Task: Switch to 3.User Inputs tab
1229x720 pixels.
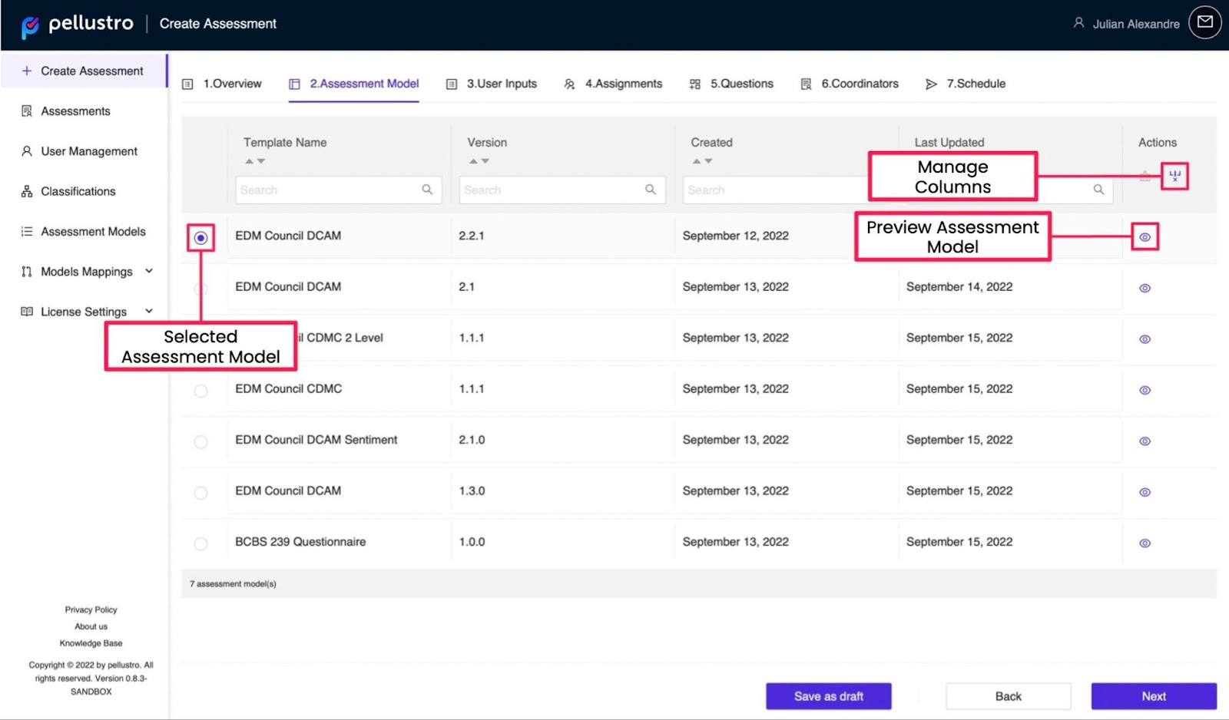Action: click(x=492, y=84)
